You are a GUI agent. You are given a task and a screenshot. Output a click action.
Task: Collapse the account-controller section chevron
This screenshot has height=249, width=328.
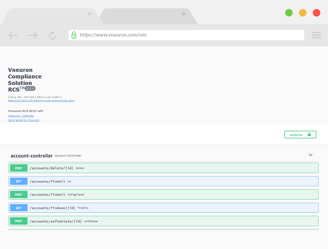311,155
